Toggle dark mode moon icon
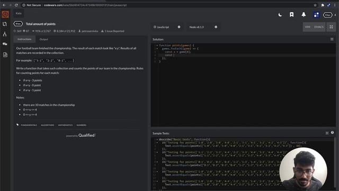This screenshot has height=191, width=339. click(x=280, y=15)
